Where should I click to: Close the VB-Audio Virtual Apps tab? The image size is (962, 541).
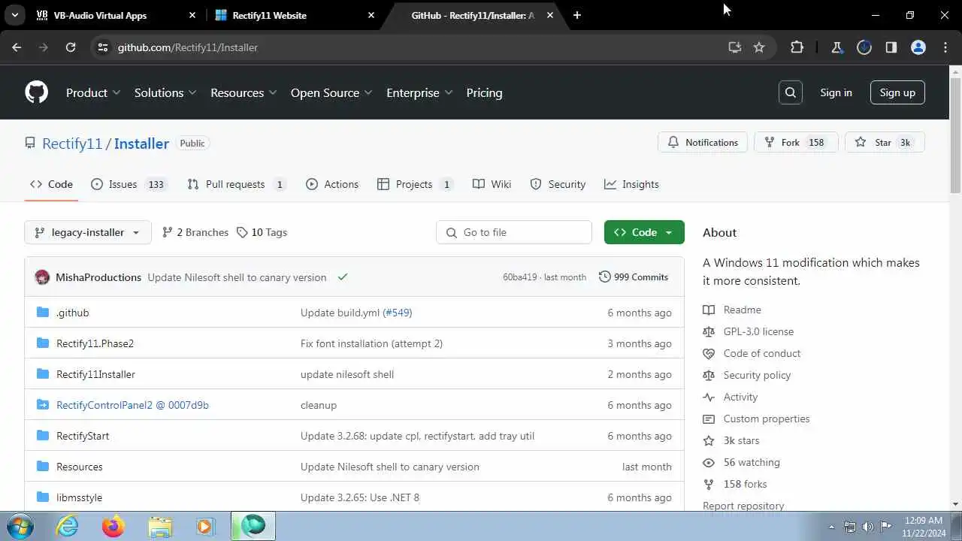point(192,15)
